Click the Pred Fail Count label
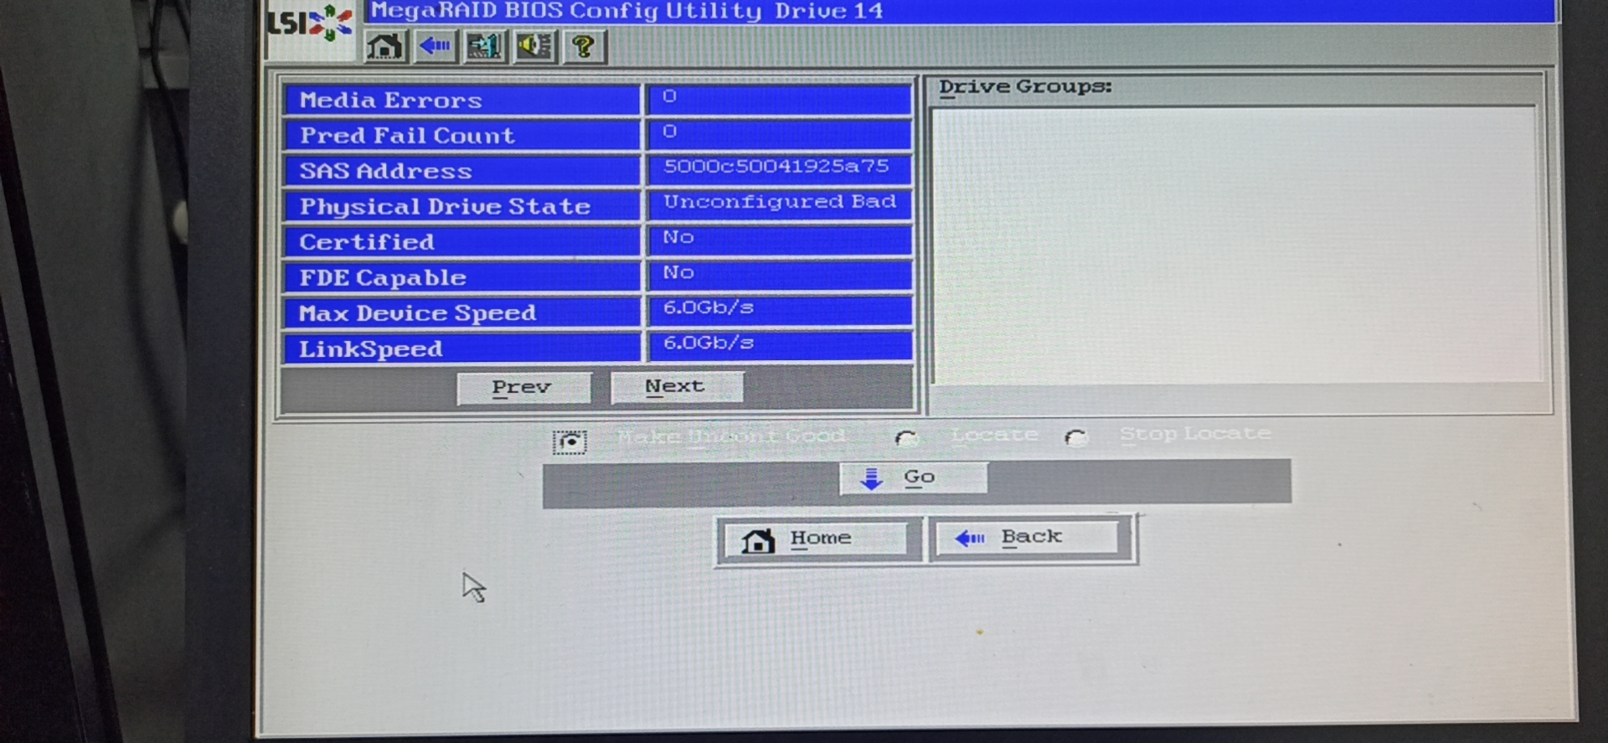This screenshot has height=743, width=1608. tap(407, 136)
